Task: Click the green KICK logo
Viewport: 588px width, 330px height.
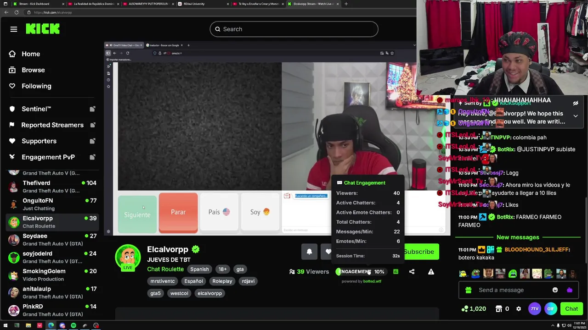Action: pyautogui.click(x=43, y=29)
